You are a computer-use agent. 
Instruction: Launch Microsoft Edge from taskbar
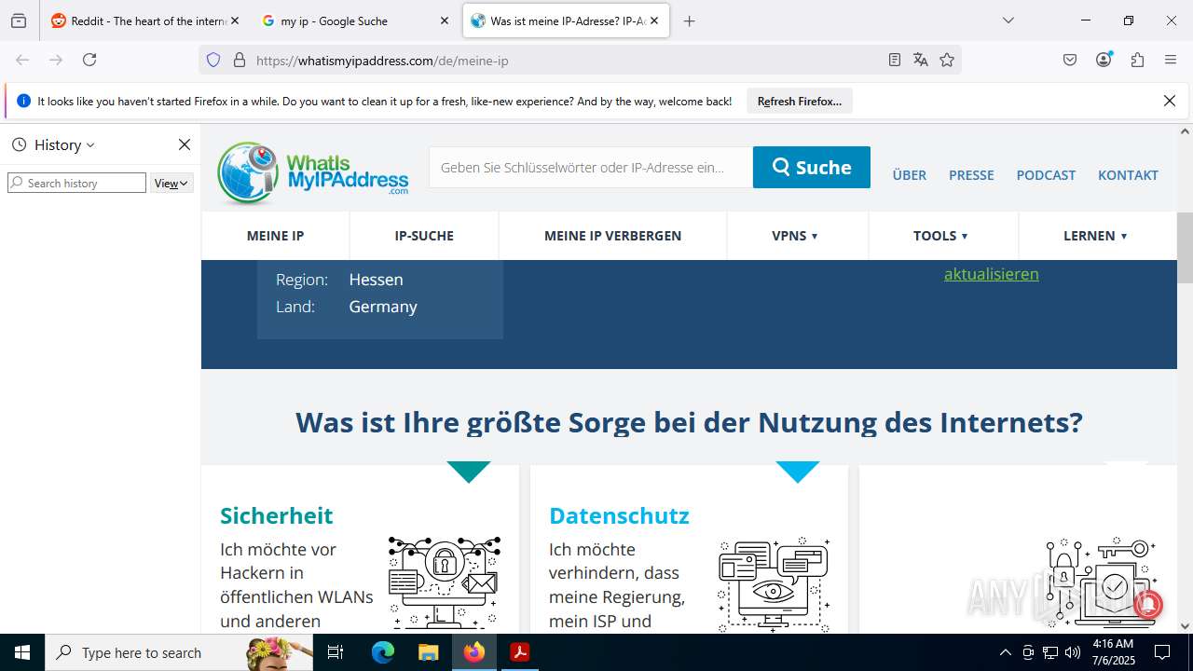click(x=383, y=652)
